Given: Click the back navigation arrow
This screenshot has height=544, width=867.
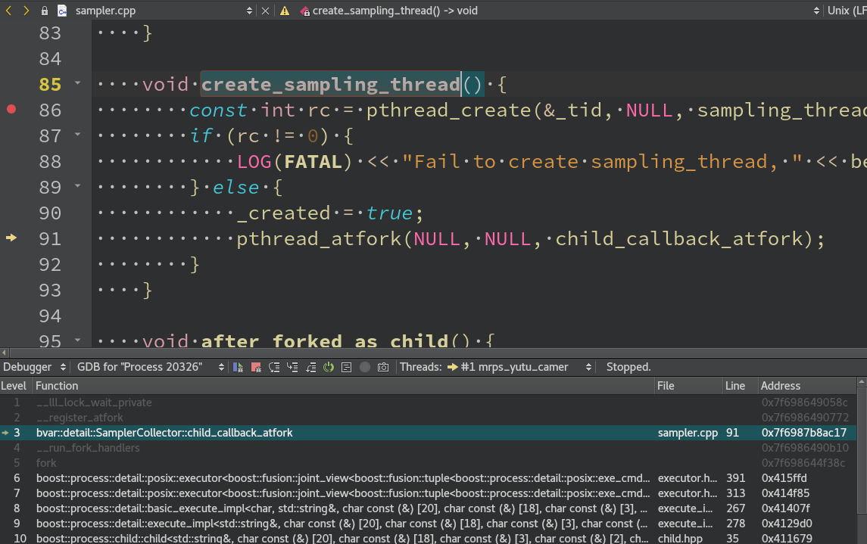Looking at the screenshot, I should (8, 11).
